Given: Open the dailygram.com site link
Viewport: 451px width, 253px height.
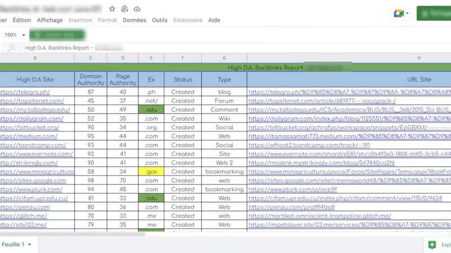Looking at the screenshot, I should (32, 118).
